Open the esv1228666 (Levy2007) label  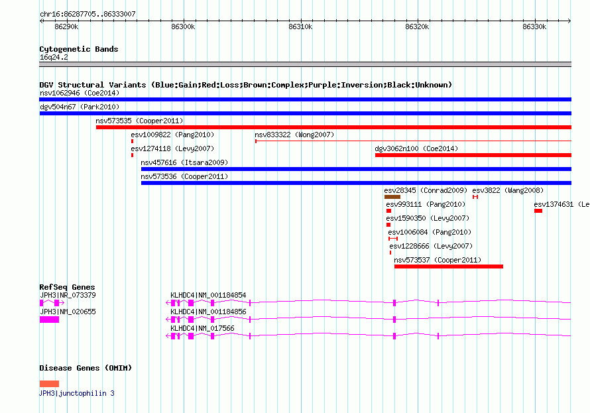(431, 246)
